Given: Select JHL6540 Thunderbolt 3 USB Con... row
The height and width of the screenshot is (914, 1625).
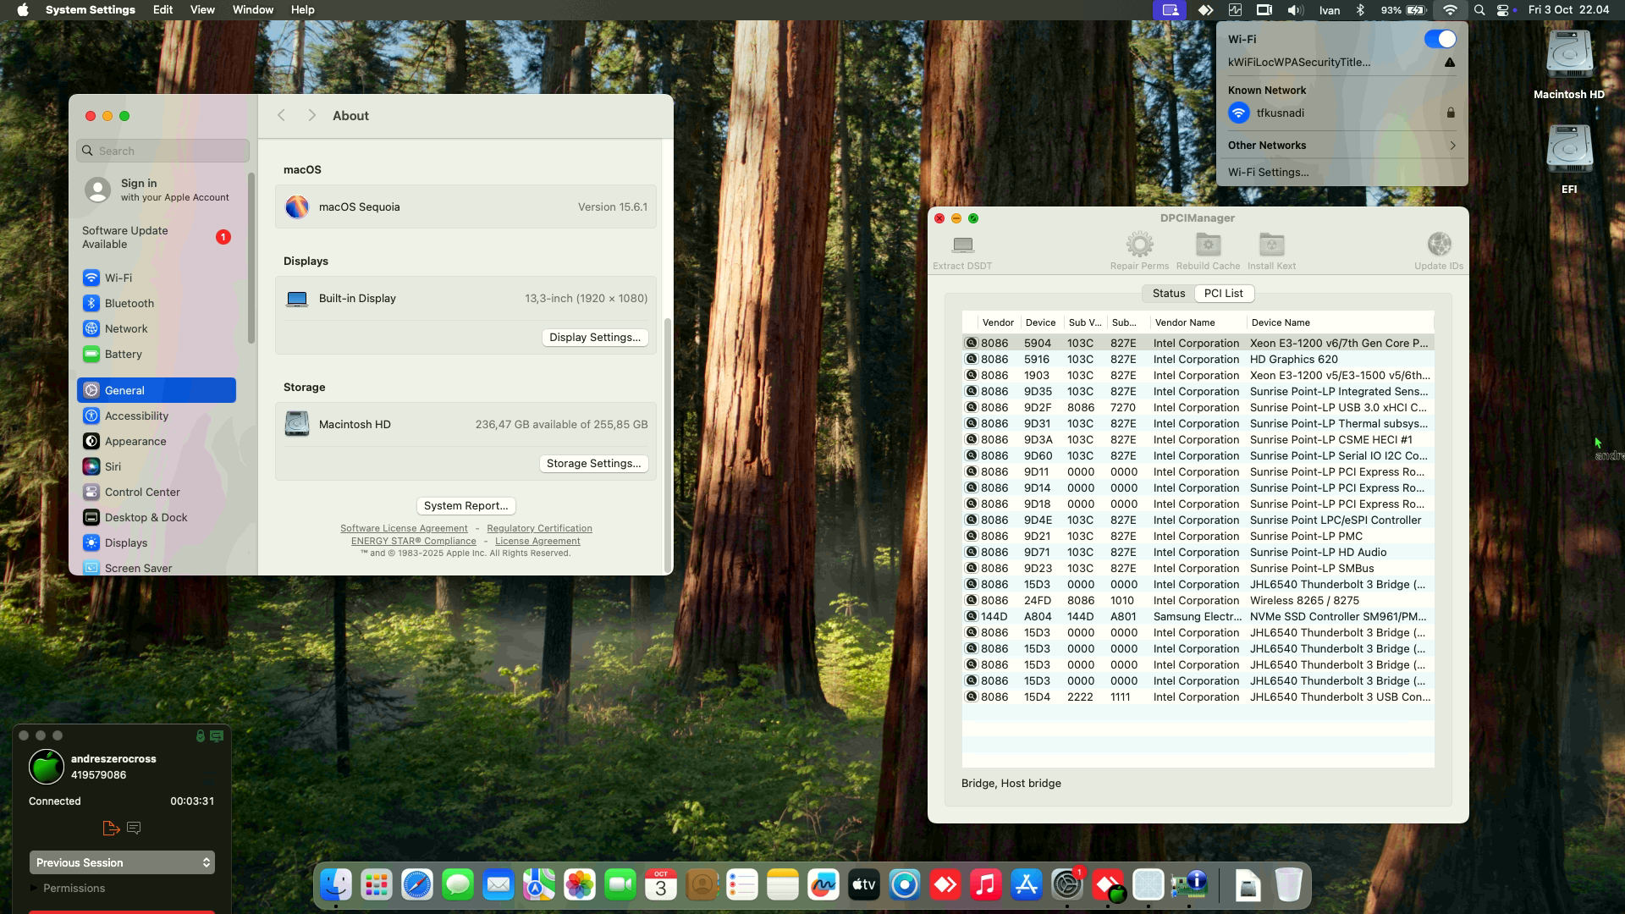Looking at the screenshot, I should click(x=1198, y=697).
